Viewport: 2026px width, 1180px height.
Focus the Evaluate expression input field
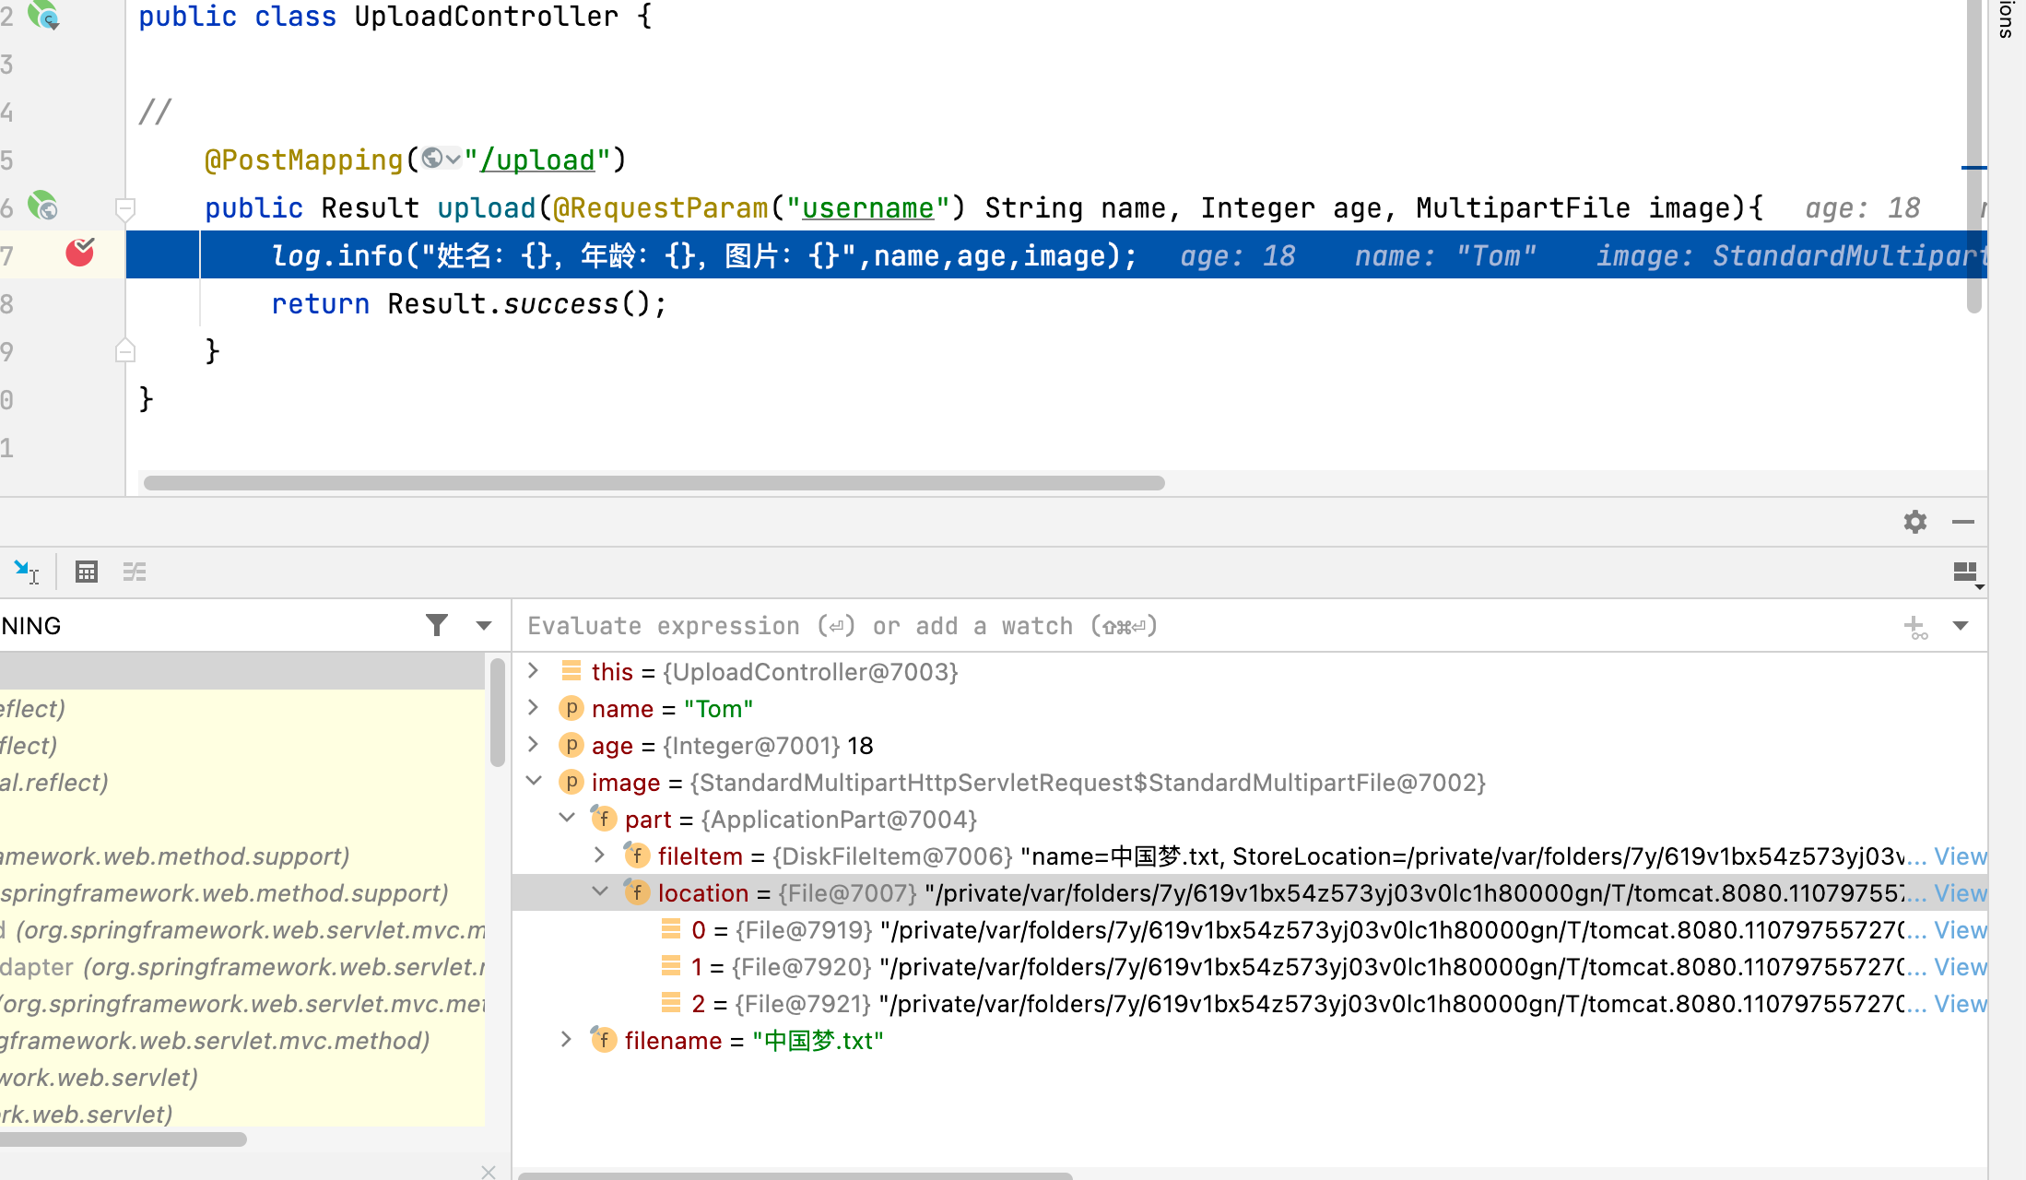(1198, 626)
